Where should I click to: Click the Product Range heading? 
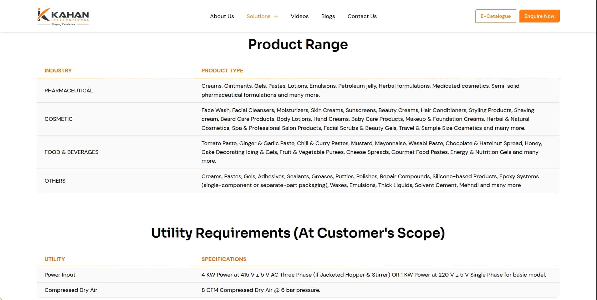coord(298,44)
